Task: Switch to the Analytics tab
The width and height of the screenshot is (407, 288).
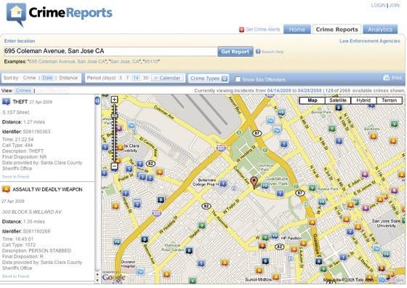Action: (x=380, y=29)
